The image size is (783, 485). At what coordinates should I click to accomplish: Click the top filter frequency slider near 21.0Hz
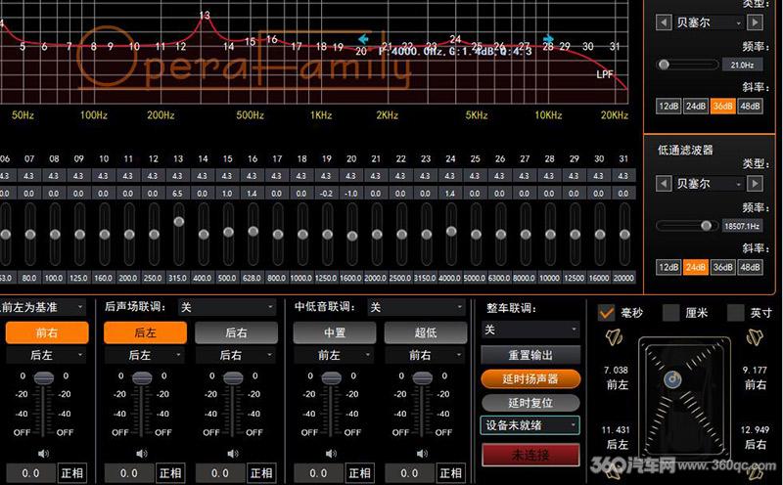click(688, 65)
